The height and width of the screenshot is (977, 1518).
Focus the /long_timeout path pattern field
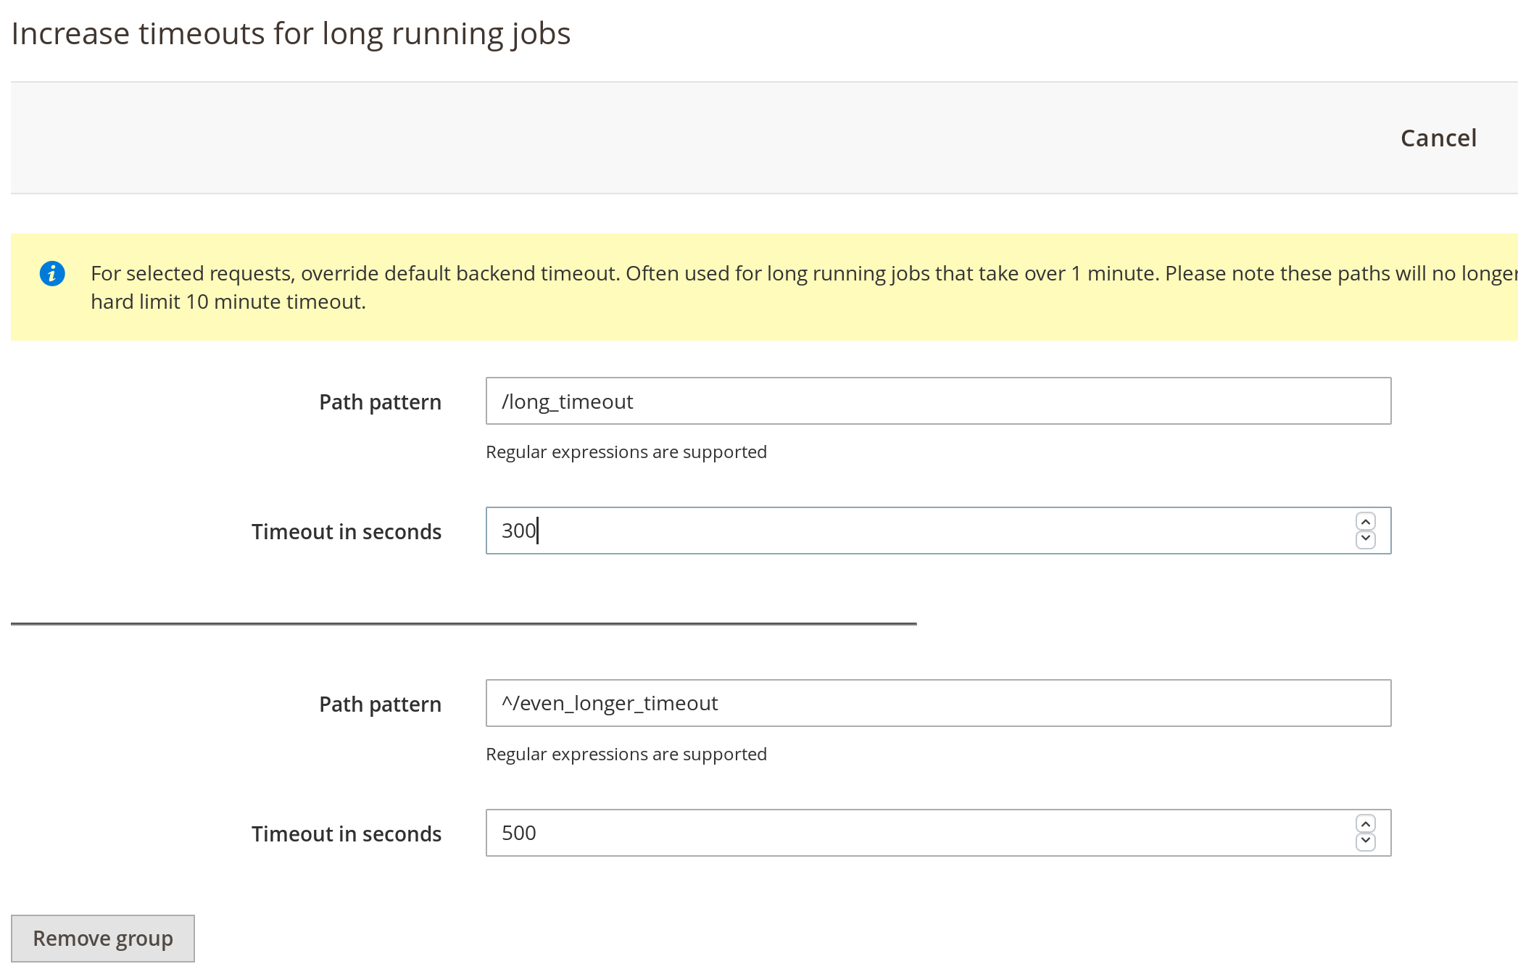tap(937, 401)
